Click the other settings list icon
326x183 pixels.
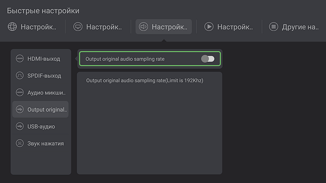pyautogui.click(x=274, y=27)
